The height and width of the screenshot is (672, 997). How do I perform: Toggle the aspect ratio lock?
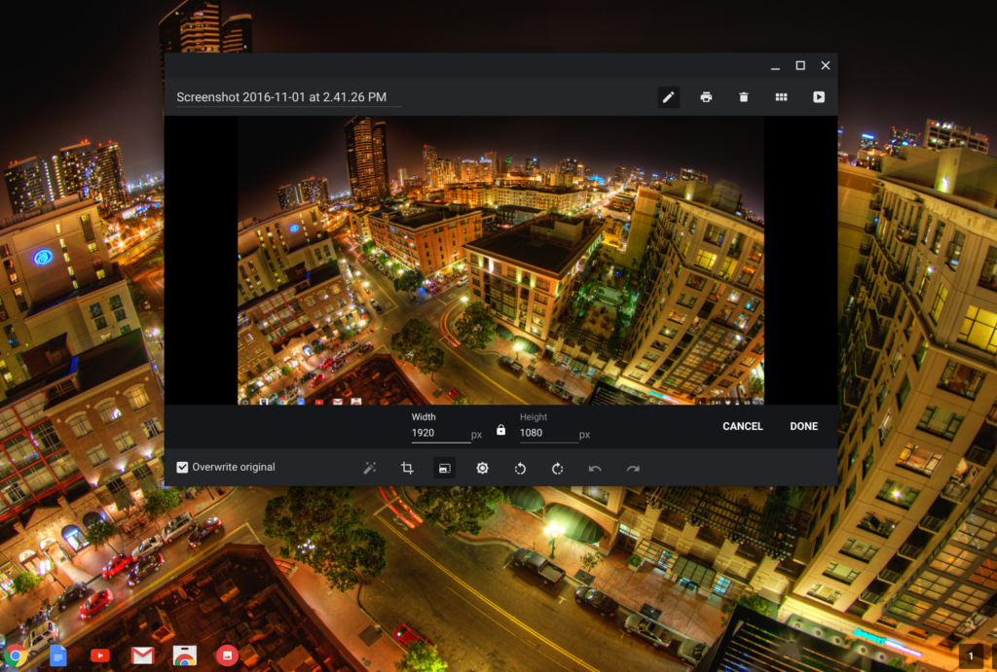(501, 430)
